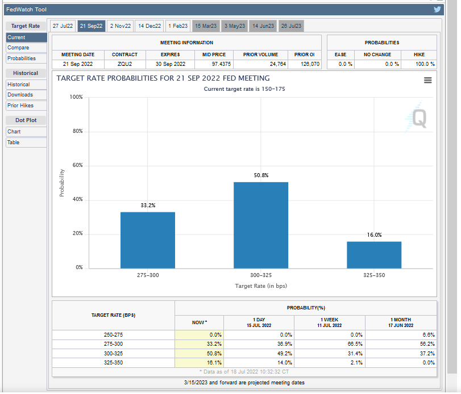Screen dimensions: 461x394
Task: Click the 1 DAY value 14.0%
Action: point(285,363)
